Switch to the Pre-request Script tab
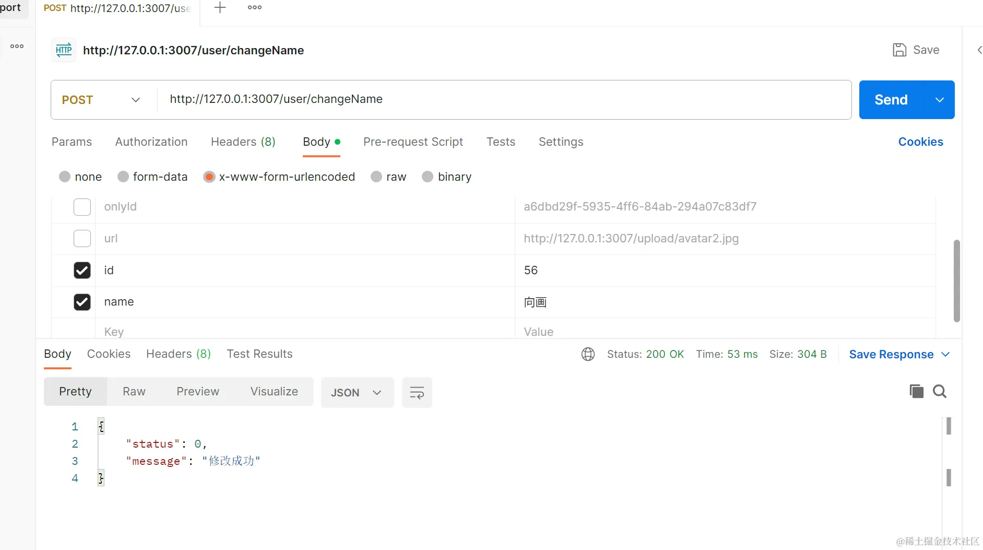983x550 pixels. (413, 142)
